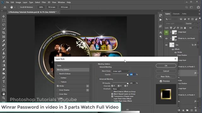
Task: Open the Search magnifier icon at top right
Action: 187,7
